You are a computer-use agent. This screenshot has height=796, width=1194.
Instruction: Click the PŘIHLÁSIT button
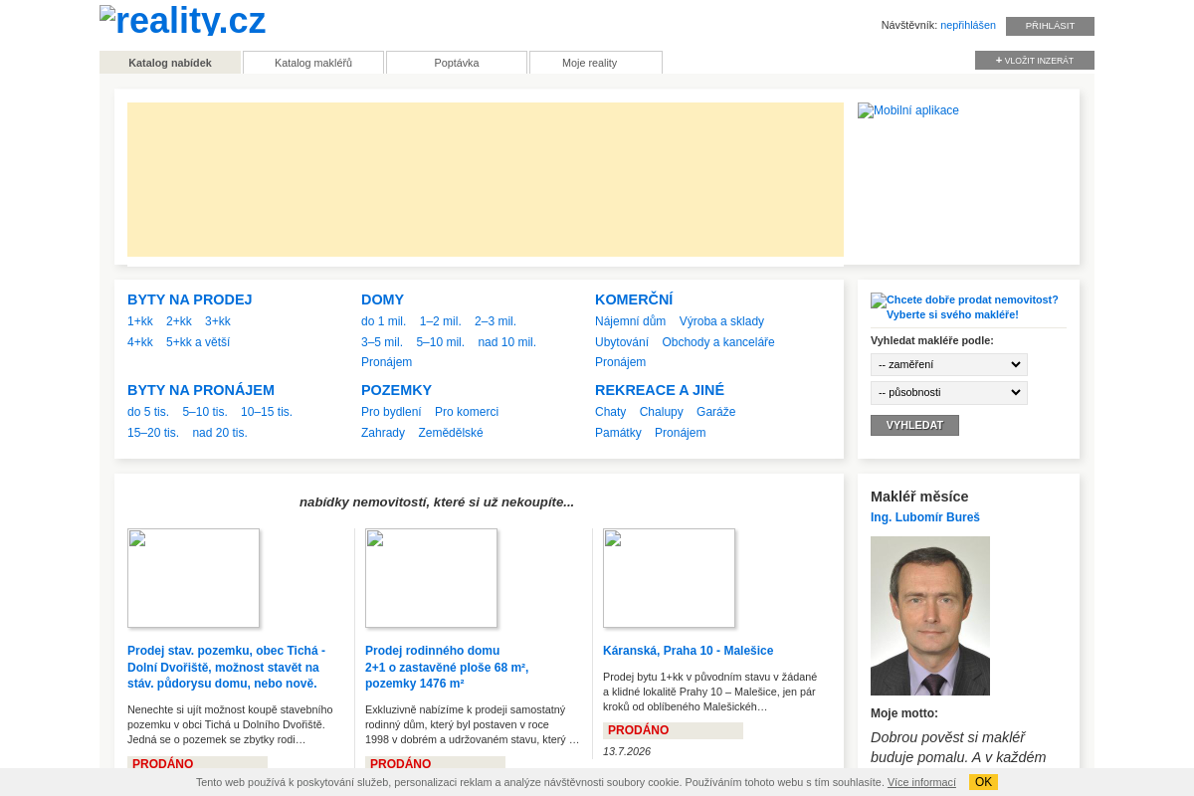(1050, 26)
